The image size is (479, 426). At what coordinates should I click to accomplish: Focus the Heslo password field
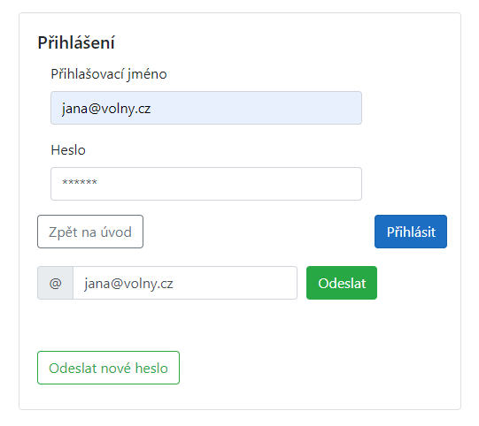coord(206,184)
